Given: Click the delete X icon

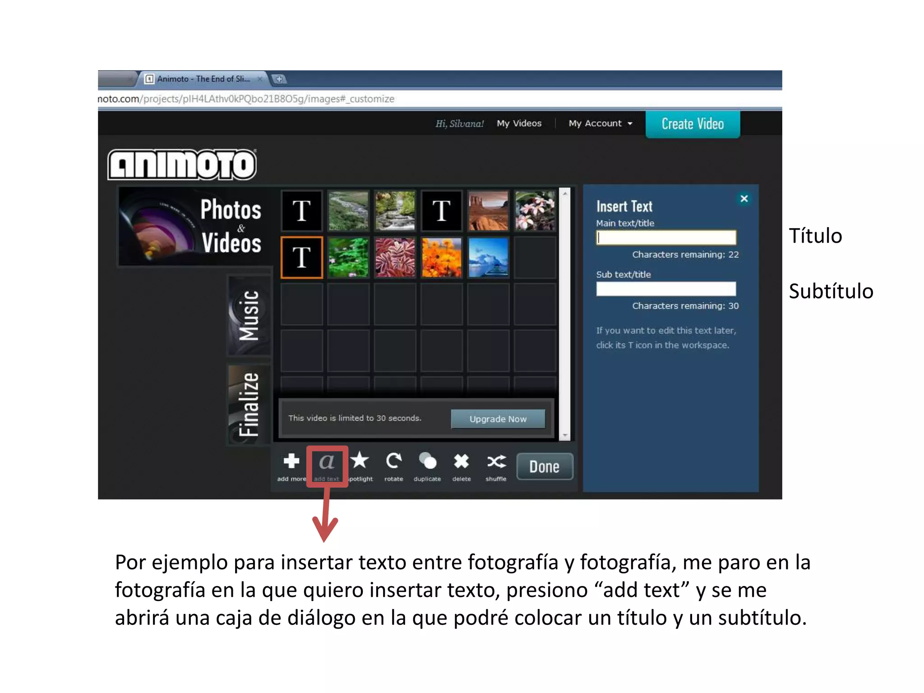Looking at the screenshot, I should [461, 461].
